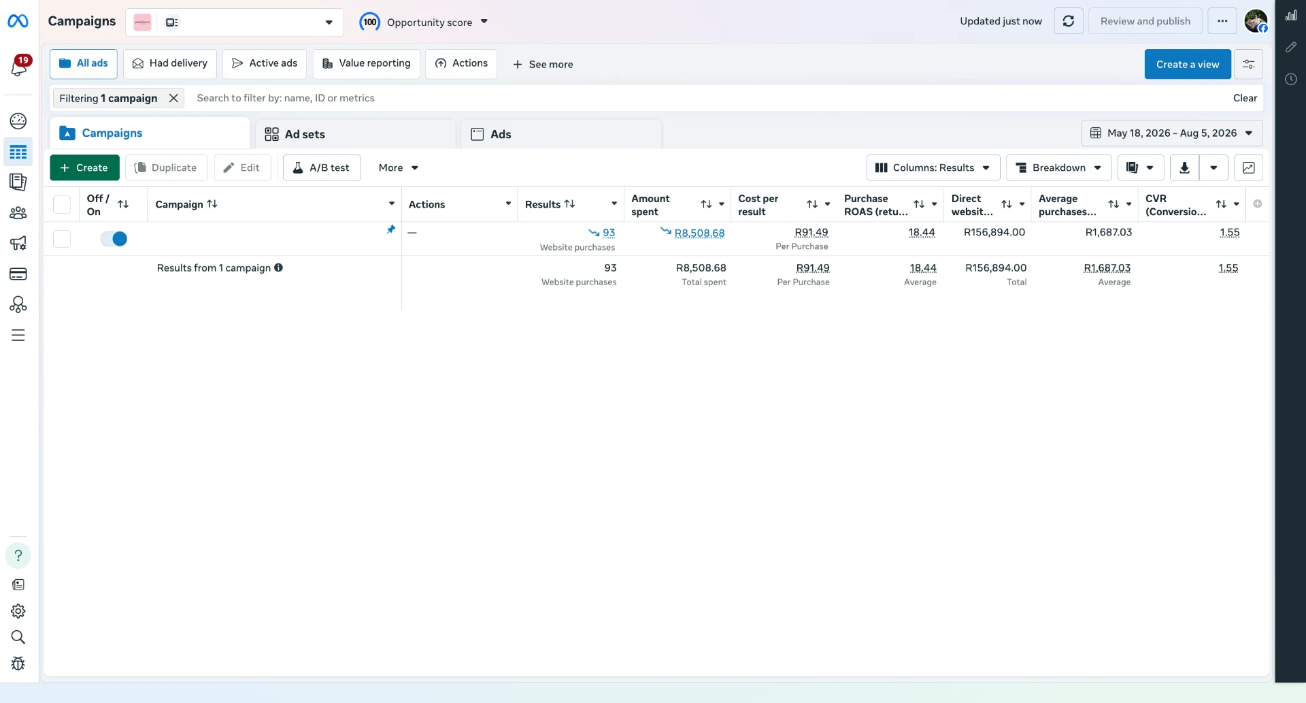The width and height of the screenshot is (1306, 703).
Task: Open the activity history clock icon
Action: click(1291, 79)
